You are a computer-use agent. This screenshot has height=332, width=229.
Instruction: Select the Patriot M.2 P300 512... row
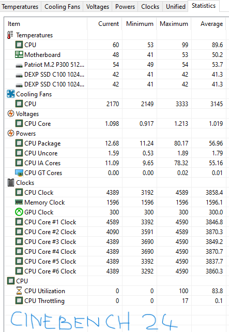point(115,65)
